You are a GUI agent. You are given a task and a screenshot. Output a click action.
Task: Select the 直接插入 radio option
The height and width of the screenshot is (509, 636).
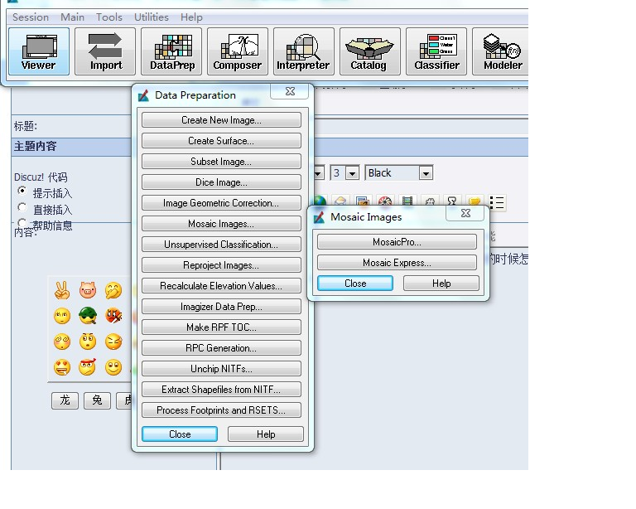point(22,207)
